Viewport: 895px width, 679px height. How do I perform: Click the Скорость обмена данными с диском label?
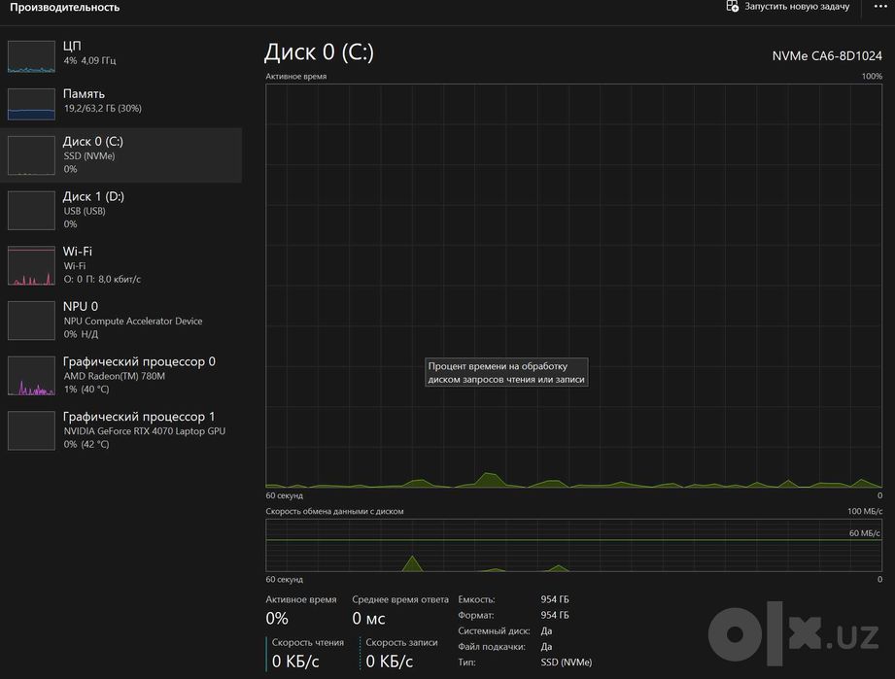tap(334, 511)
